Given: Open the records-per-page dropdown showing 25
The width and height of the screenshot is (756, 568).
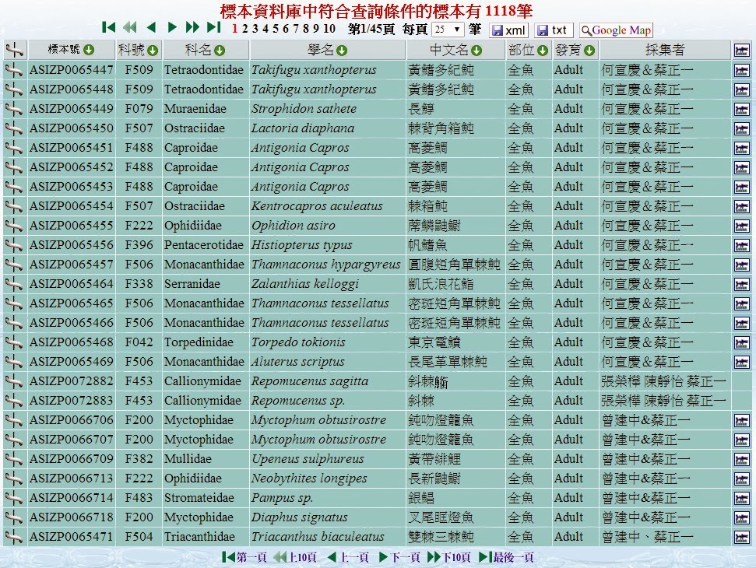Looking at the screenshot, I should (x=448, y=30).
